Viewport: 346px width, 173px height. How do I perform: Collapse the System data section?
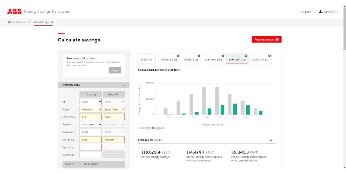tap(123, 85)
